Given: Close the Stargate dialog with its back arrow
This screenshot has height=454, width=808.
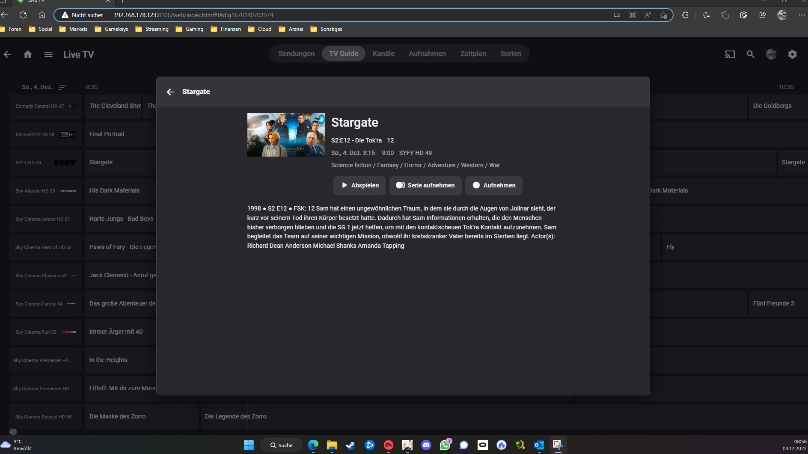Looking at the screenshot, I should click(170, 92).
